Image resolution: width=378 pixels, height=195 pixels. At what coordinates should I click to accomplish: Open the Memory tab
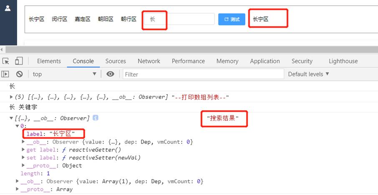click(227, 61)
